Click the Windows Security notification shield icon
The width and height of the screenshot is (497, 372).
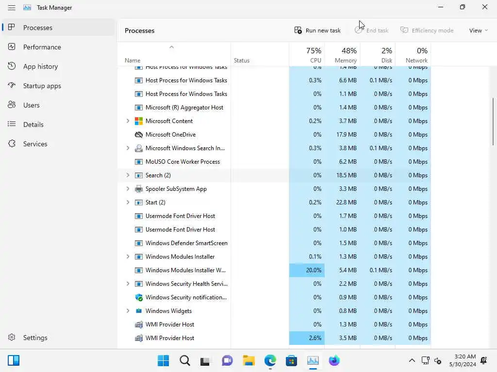click(x=138, y=297)
